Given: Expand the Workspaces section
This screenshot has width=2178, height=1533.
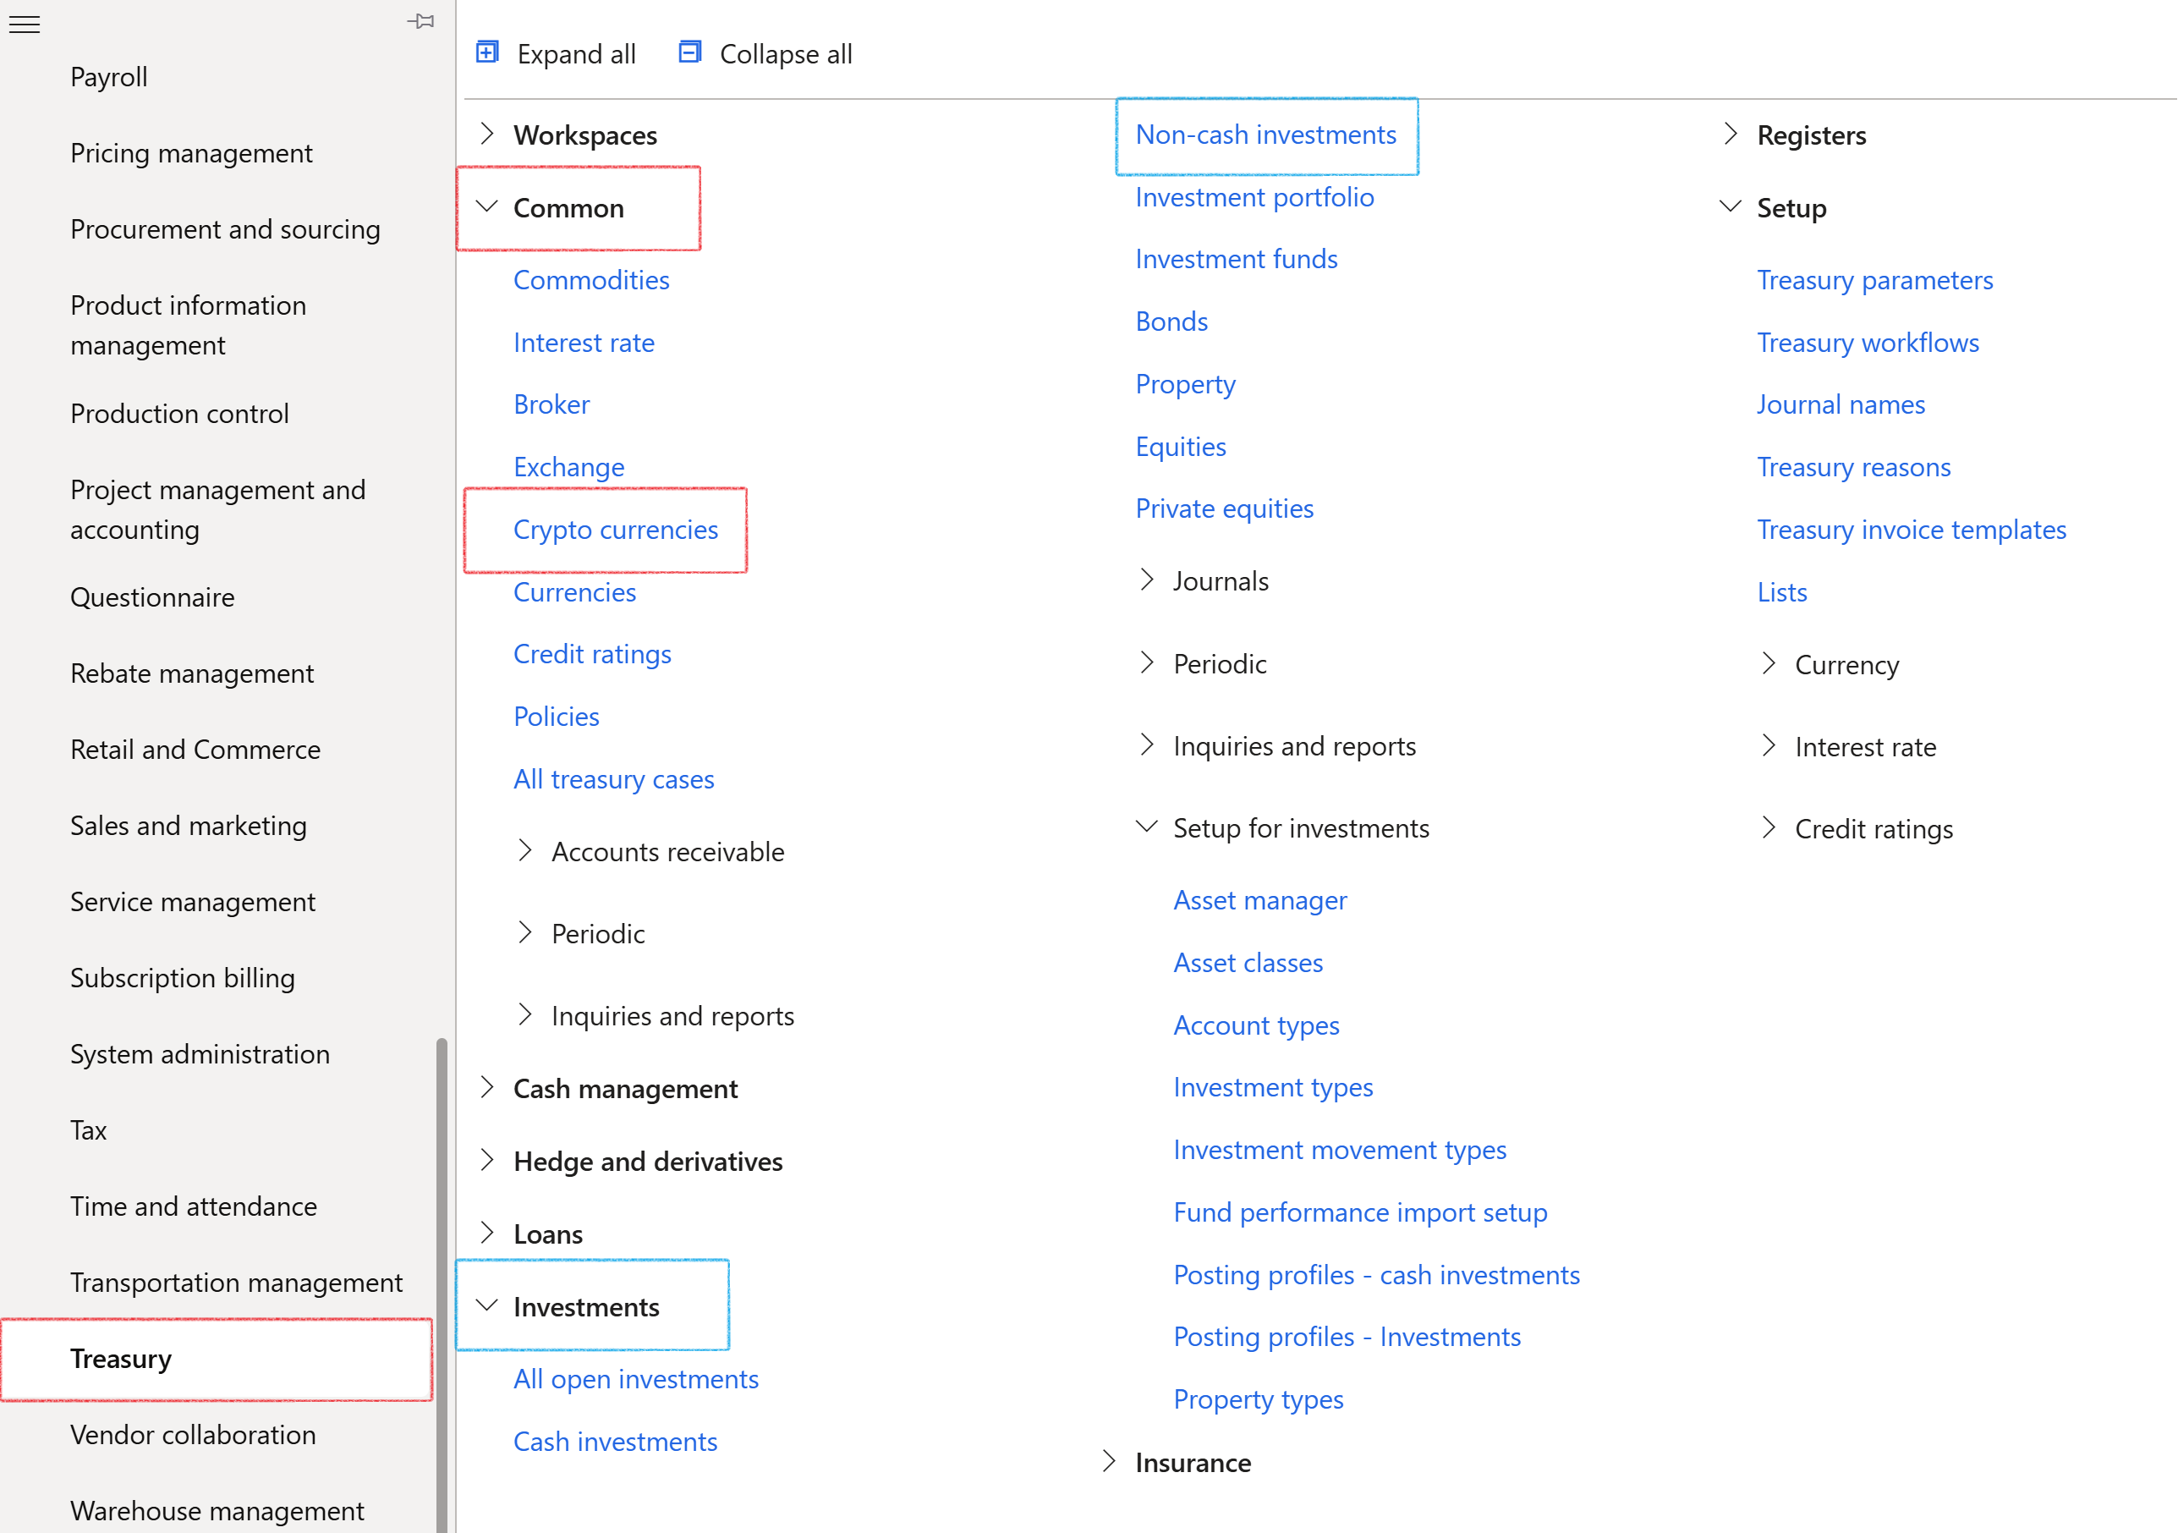Looking at the screenshot, I should pyautogui.click(x=487, y=135).
